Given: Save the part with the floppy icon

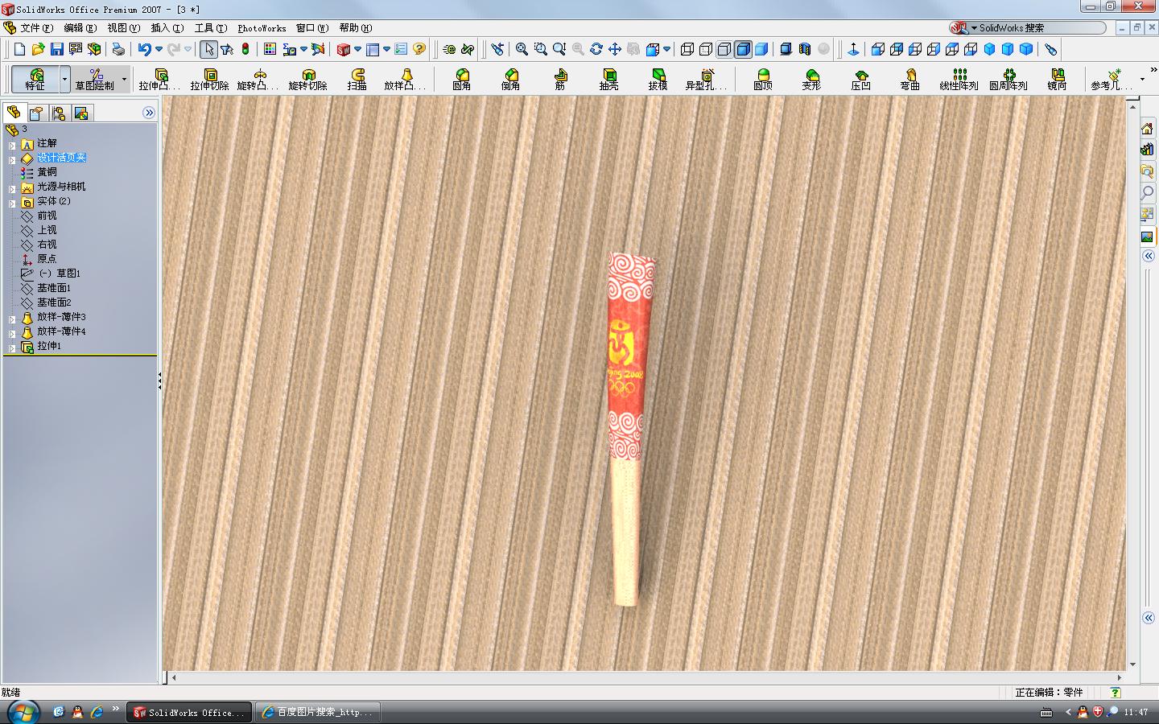Looking at the screenshot, I should pyautogui.click(x=56, y=49).
